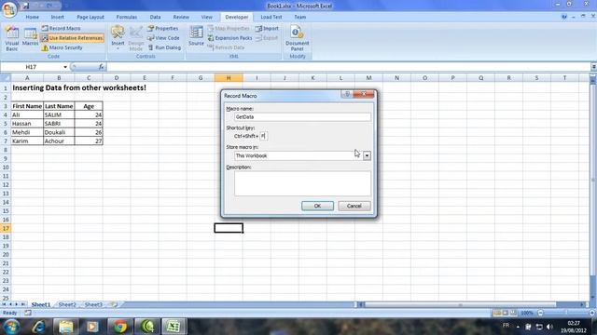
Task: Select column H header
Action: (229, 78)
